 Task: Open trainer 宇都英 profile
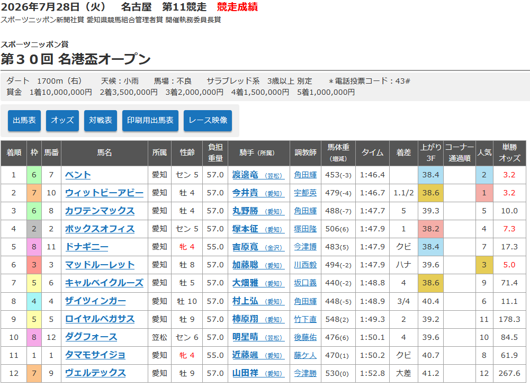(x=305, y=193)
